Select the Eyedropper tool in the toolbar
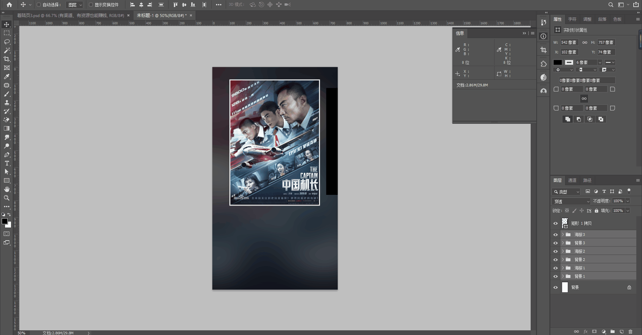The width and height of the screenshot is (642, 335). tap(7, 76)
